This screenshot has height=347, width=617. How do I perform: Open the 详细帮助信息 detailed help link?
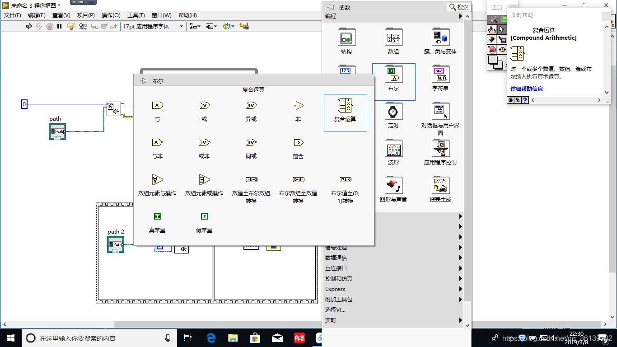tap(527, 89)
